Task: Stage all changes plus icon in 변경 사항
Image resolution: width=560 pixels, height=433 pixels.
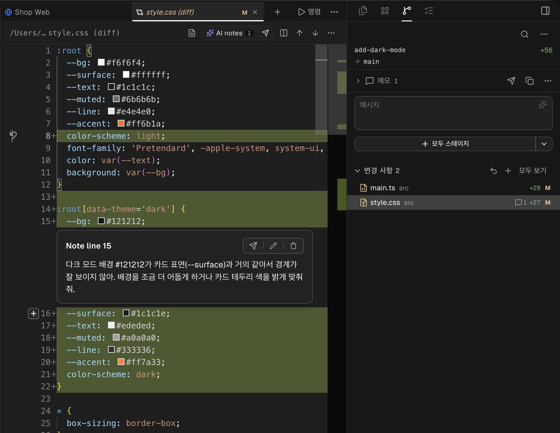Action: (508, 171)
